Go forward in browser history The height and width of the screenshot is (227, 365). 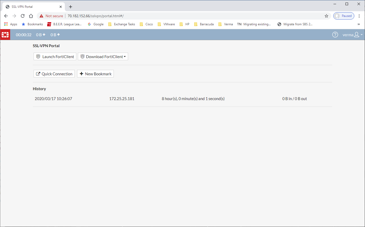pyautogui.click(x=14, y=16)
